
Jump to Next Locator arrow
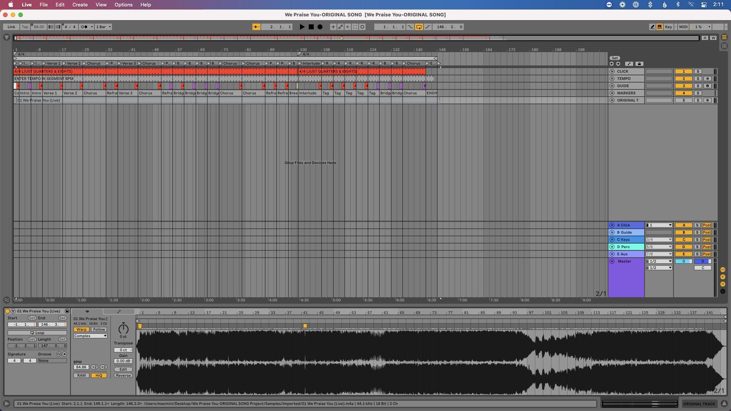click(x=618, y=64)
